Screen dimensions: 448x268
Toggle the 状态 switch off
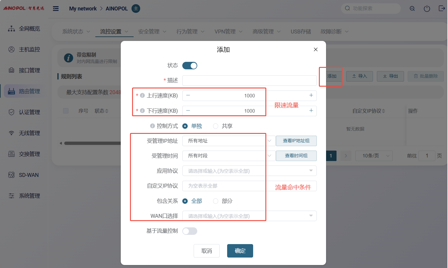[190, 66]
